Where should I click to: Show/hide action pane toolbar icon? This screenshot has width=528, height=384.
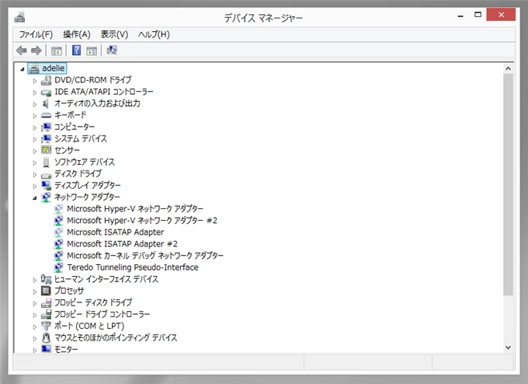coord(92,51)
